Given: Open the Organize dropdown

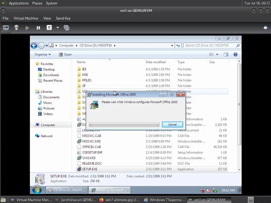Looking at the screenshot, I should tap(43, 54).
